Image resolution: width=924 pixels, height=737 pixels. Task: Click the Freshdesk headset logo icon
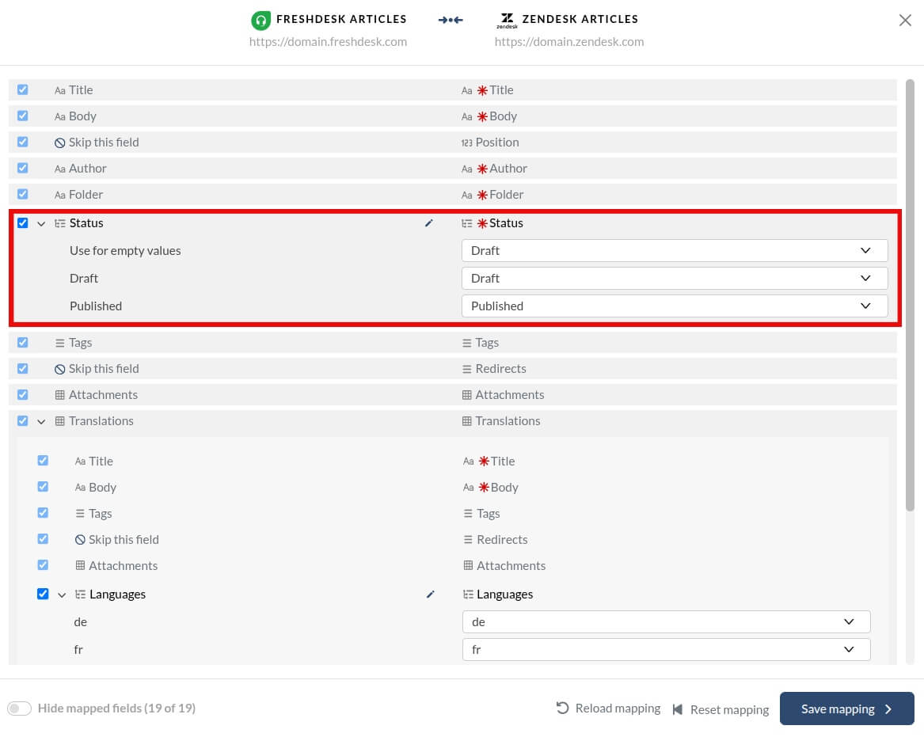coord(260,20)
